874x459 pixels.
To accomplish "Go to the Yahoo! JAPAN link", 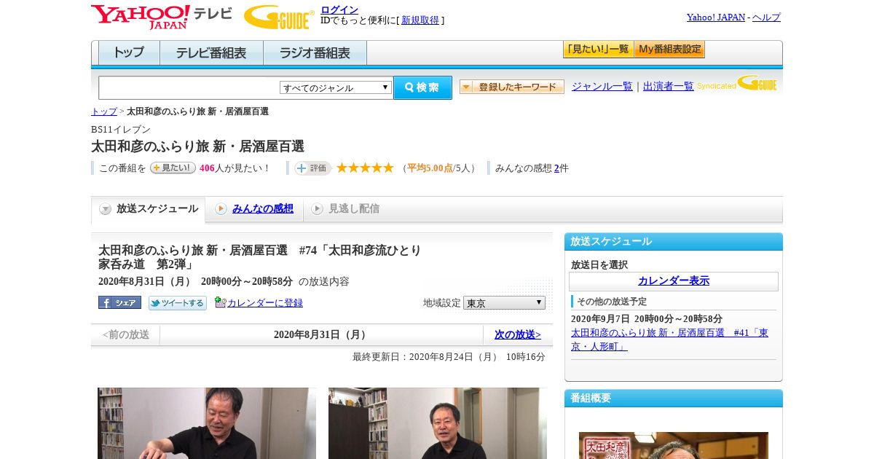I will click(716, 17).
